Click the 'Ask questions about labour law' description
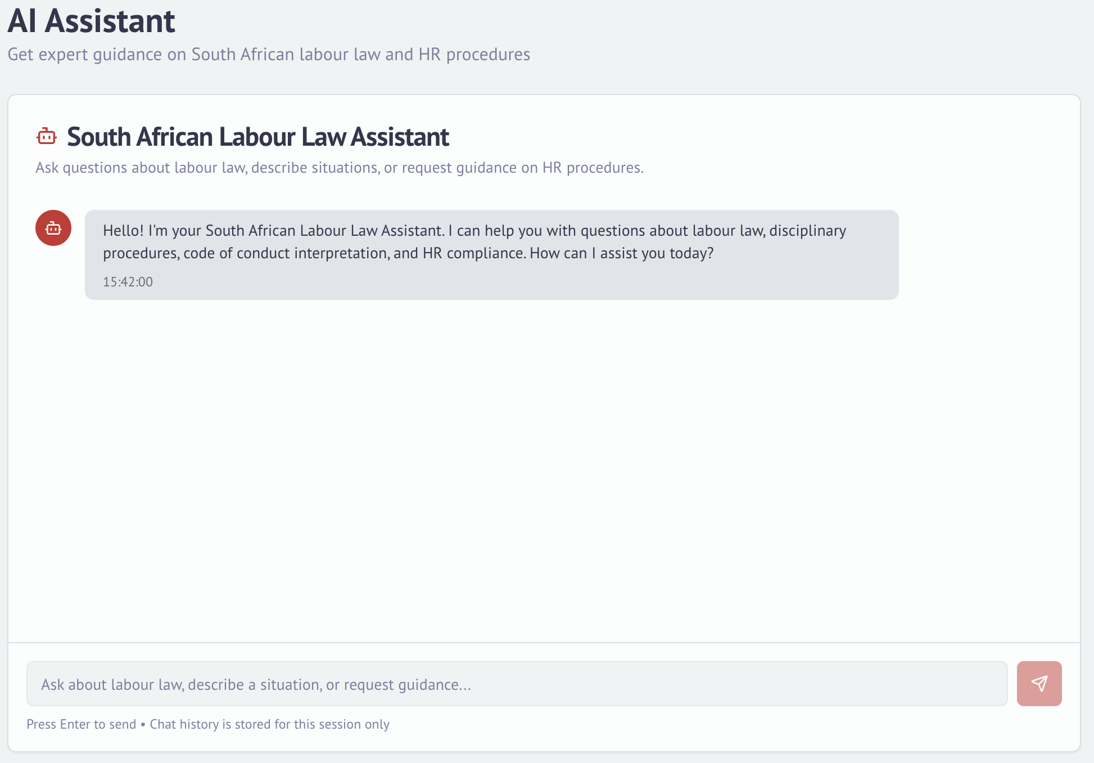Screen dimensions: 1094x763 click(141, 168)
